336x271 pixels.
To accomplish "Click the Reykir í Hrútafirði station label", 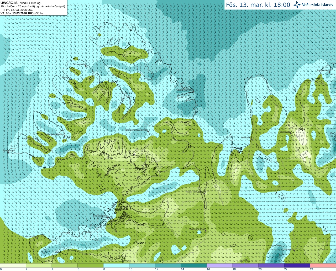I will click(x=195, y=192).
